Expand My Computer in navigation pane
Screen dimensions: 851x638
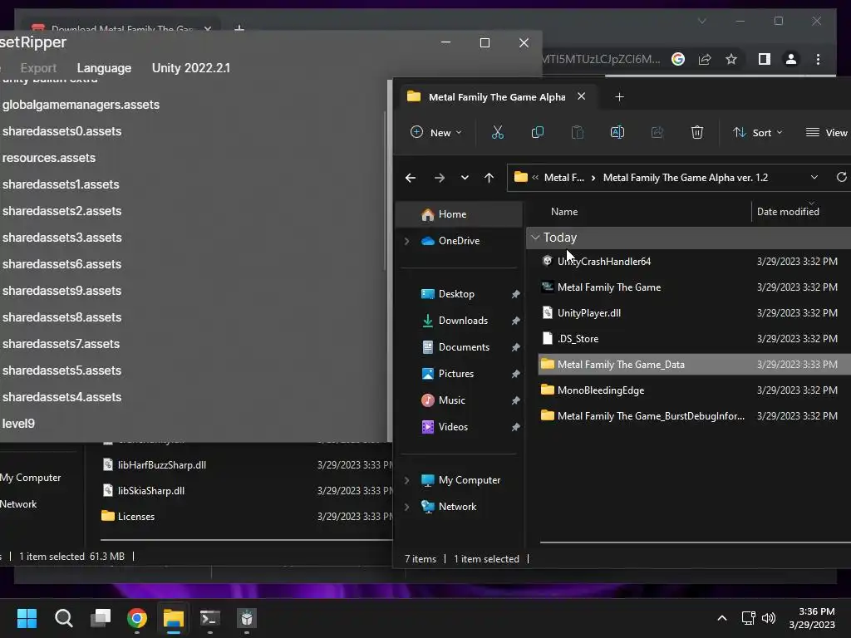click(x=406, y=480)
